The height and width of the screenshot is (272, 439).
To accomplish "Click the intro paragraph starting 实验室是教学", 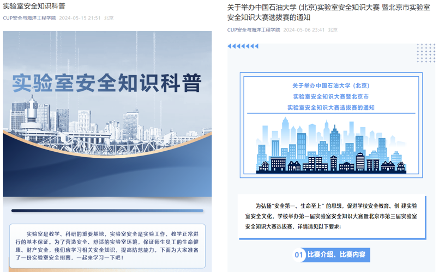I will pos(107,245).
